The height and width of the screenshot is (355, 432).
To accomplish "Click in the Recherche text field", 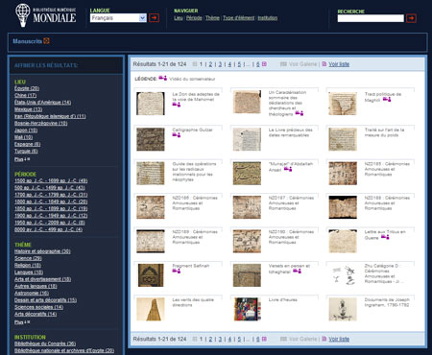I will (x=371, y=18).
